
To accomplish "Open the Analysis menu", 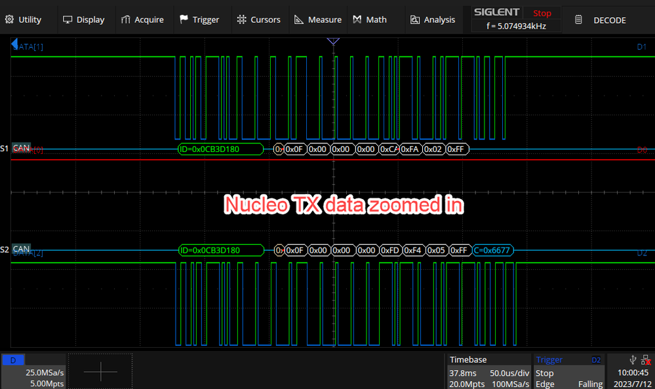I will [433, 20].
